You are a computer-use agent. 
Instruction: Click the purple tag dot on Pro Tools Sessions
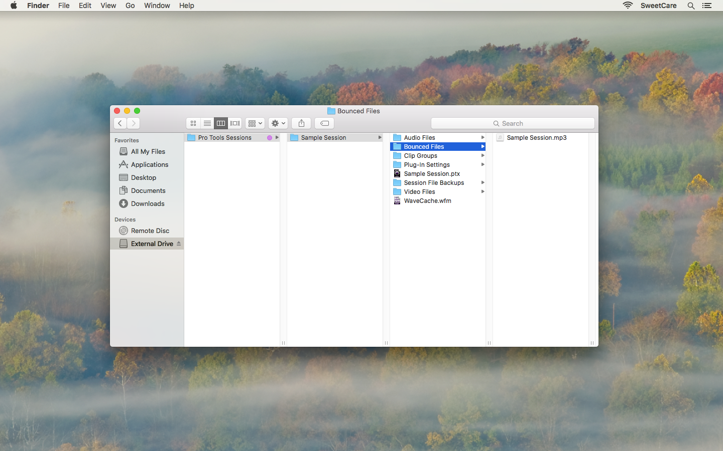click(270, 137)
